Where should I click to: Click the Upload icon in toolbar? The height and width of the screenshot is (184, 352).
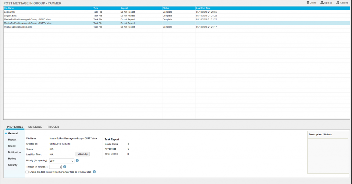coord(322,3)
